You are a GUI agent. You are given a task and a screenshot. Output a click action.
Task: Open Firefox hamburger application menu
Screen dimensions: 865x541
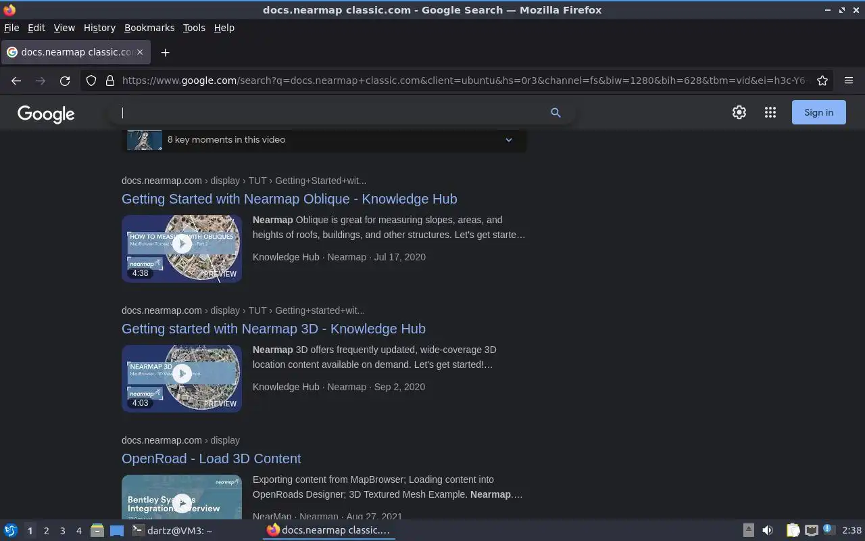[x=849, y=80]
